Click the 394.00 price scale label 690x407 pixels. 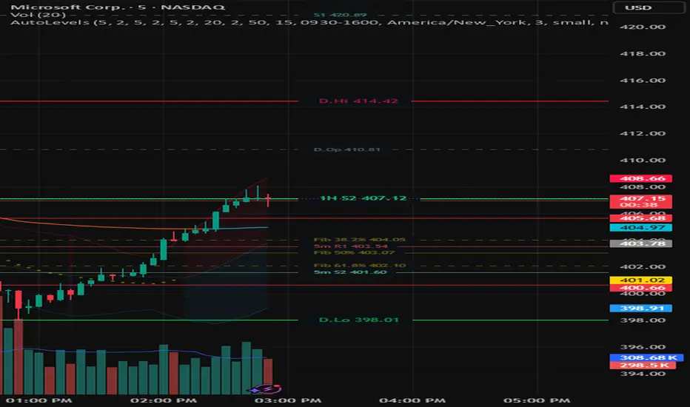[x=643, y=374]
